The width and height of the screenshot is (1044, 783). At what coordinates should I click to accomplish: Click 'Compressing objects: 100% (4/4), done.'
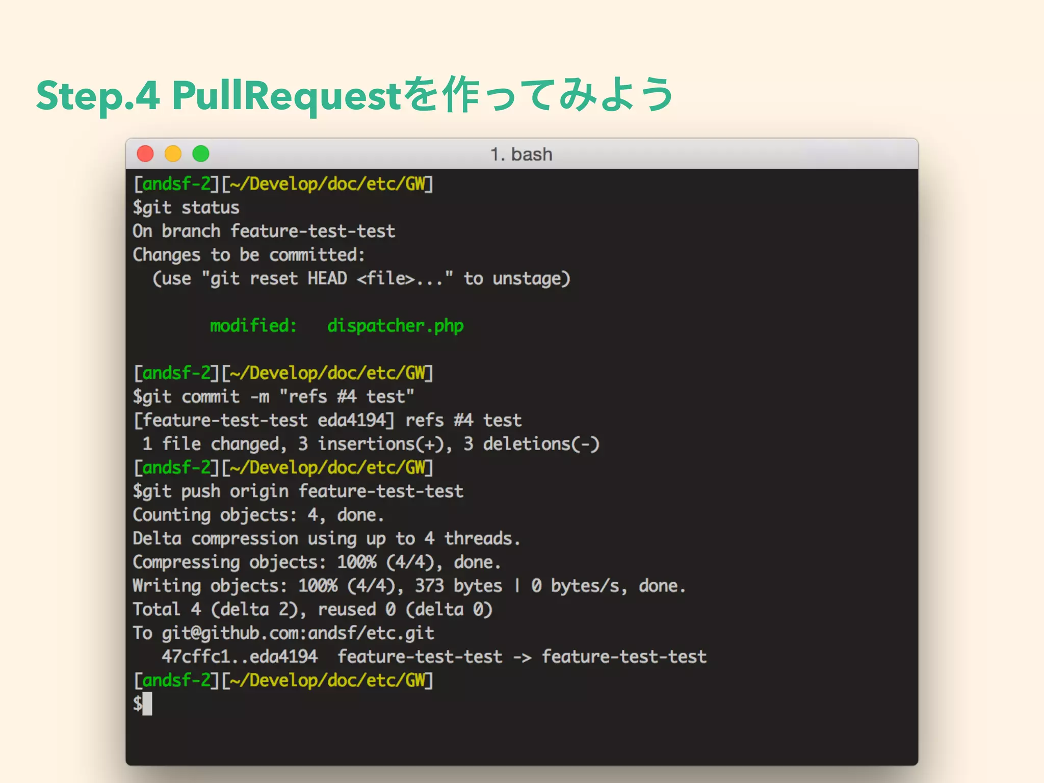point(317,562)
